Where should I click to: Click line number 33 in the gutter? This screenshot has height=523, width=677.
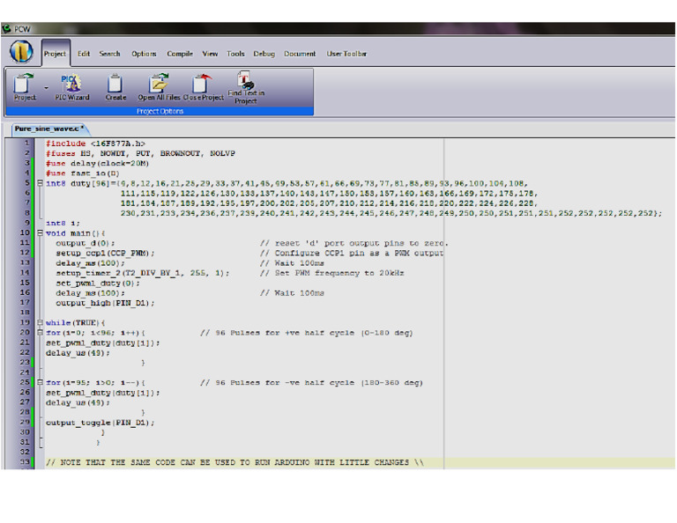pyautogui.click(x=25, y=461)
